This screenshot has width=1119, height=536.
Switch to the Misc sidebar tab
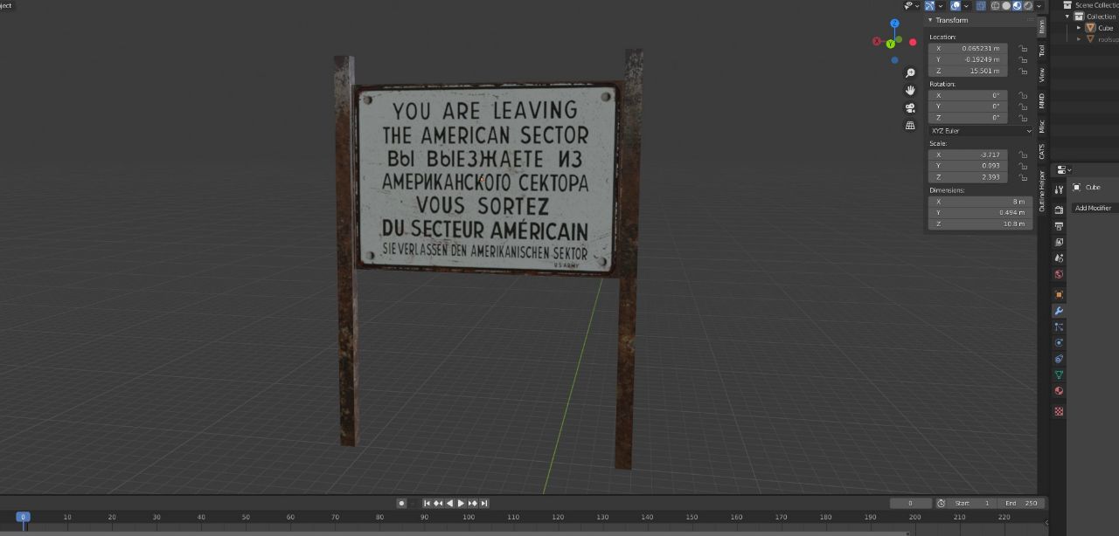click(1041, 126)
